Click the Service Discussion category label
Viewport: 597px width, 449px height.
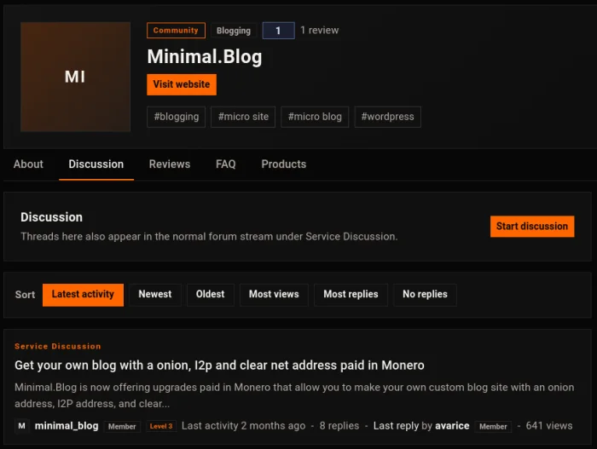click(x=58, y=346)
